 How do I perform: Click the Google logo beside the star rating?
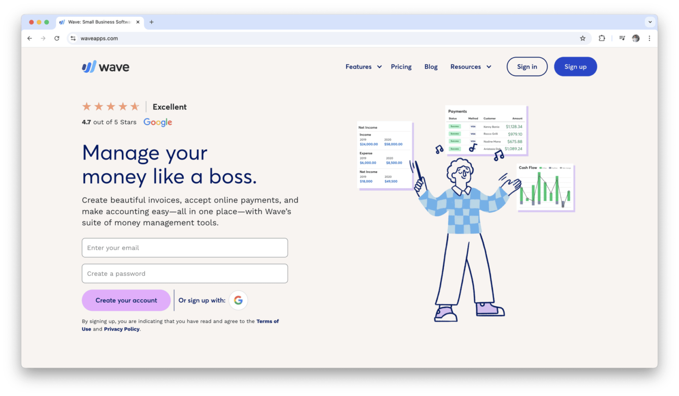[157, 122]
